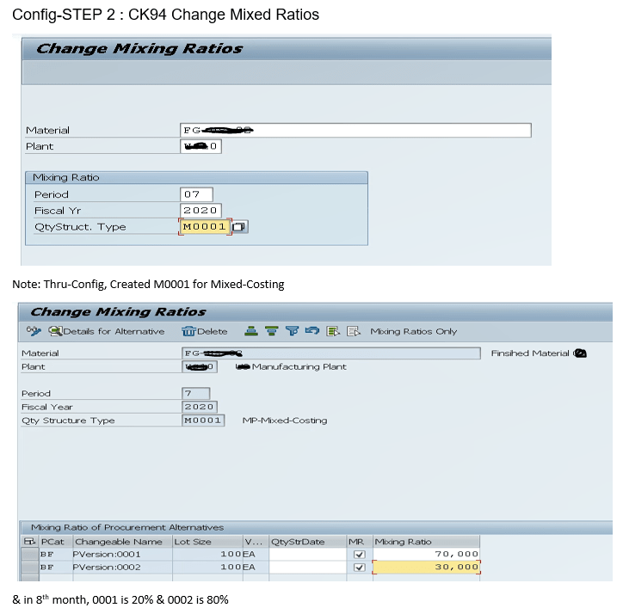Select Mixing Ratio cell showing 30,000
The height and width of the screenshot is (614, 623).
426,568
